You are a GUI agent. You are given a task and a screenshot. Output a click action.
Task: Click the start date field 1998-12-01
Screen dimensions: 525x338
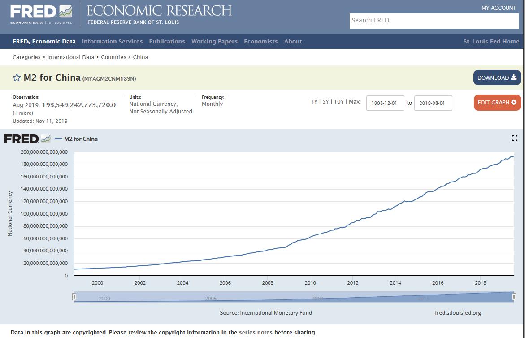tap(385, 103)
